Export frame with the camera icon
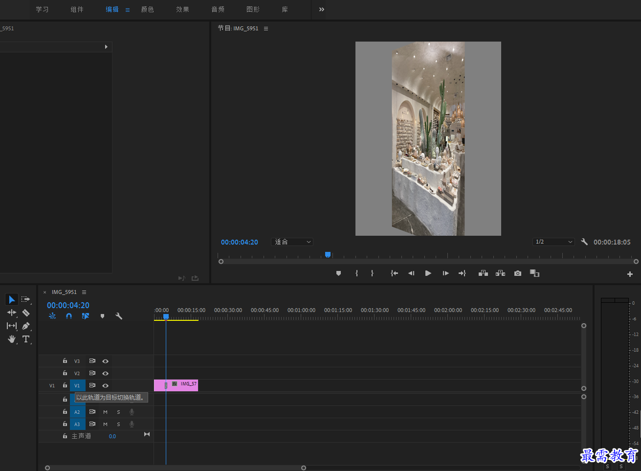 [518, 273]
